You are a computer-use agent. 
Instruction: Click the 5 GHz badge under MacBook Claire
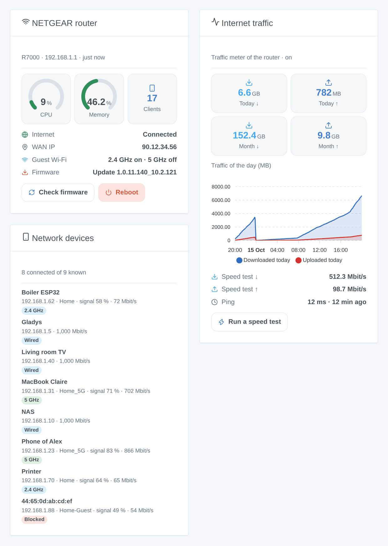tap(32, 400)
